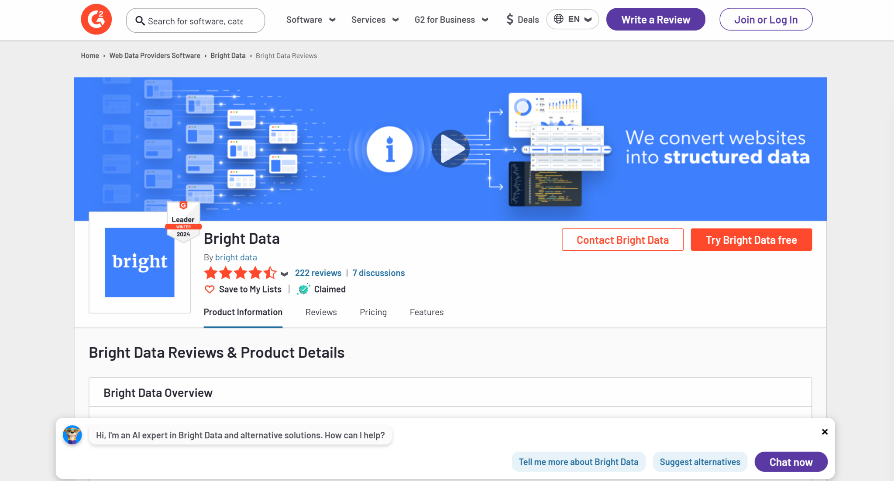
Task: Click the search magnifier icon
Action: (x=140, y=20)
